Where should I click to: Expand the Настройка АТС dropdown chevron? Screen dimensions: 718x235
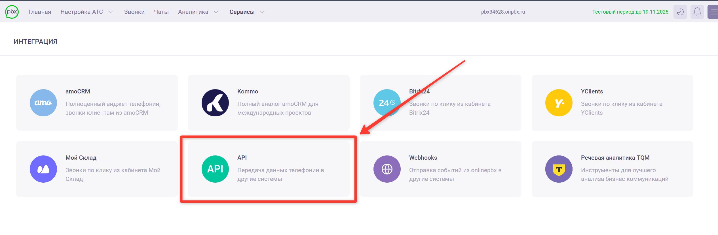coord(111,12)
